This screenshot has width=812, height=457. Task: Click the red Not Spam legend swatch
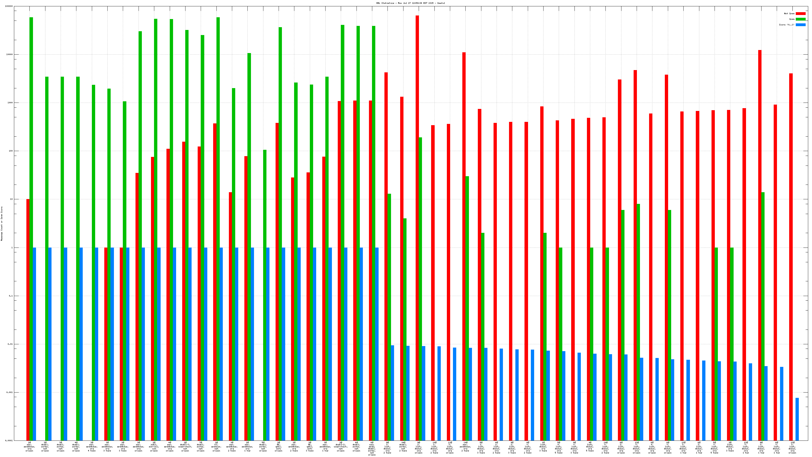pos(800,13)
